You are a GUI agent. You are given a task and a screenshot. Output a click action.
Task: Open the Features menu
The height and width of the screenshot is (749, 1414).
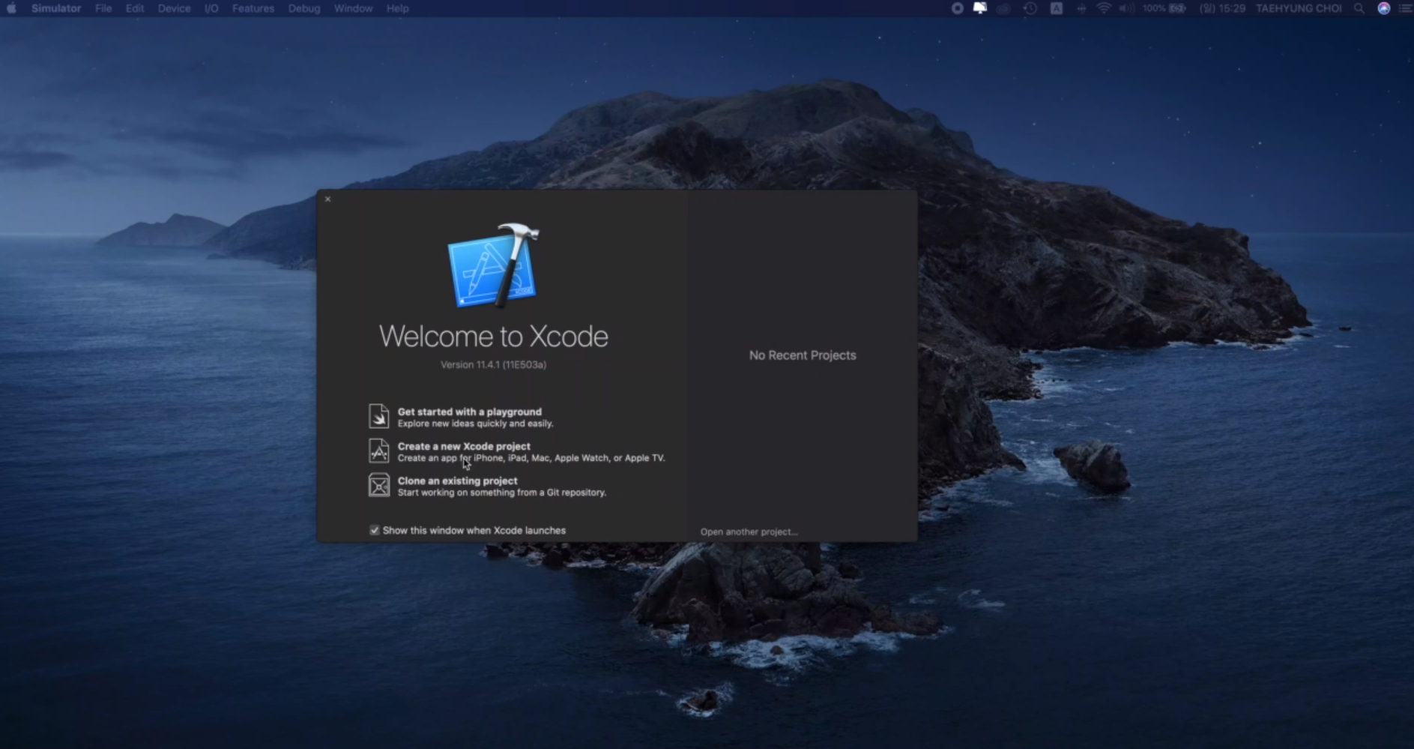[253, 8]
